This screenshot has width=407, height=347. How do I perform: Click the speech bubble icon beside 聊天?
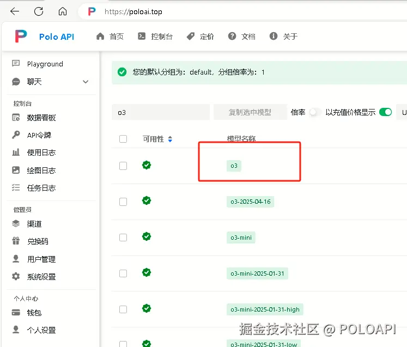coord(16,82)
